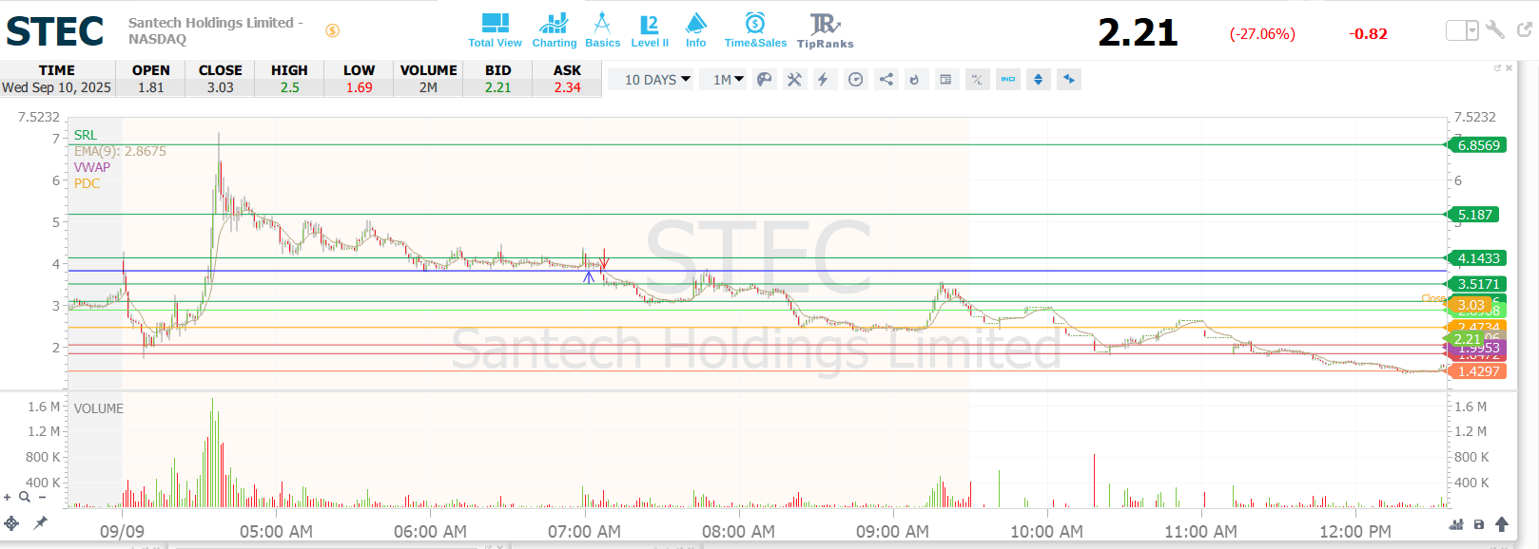
Task: Pop out the chart panel with small icon
Action: coord(1497,67)
